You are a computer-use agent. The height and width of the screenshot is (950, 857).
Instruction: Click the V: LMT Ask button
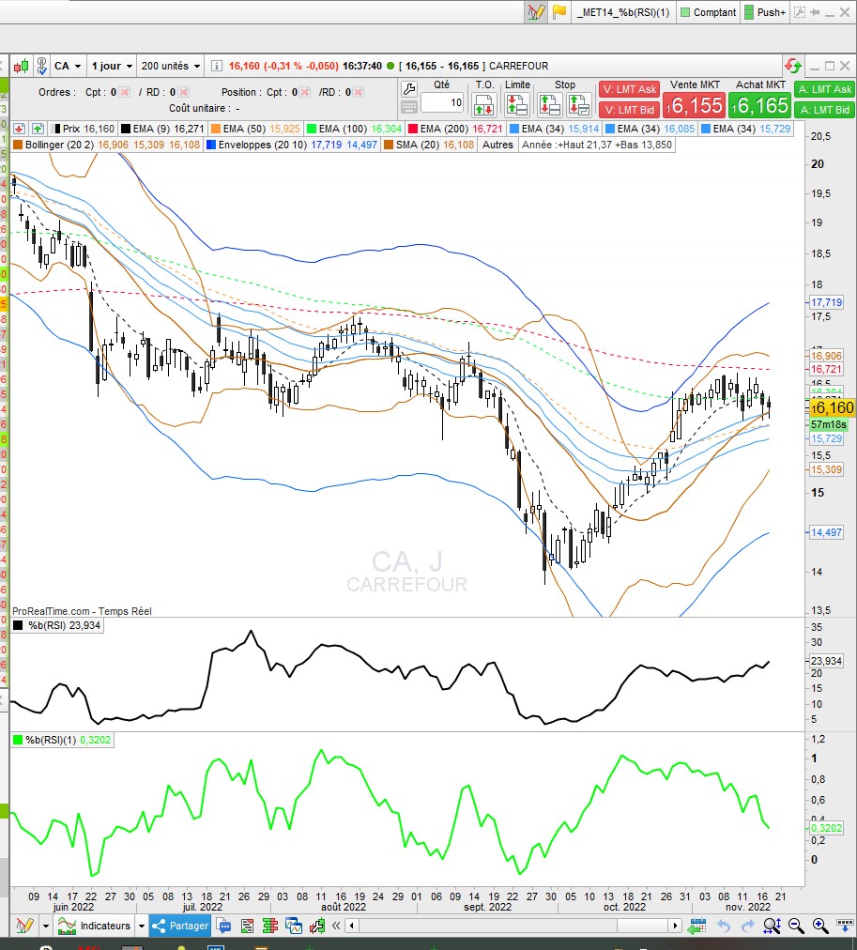click(x=629, y=89)
